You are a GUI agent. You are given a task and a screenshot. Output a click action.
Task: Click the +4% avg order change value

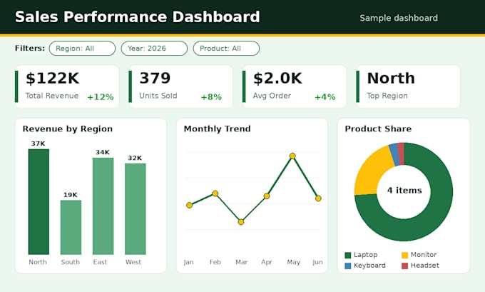tap(325, 97)
